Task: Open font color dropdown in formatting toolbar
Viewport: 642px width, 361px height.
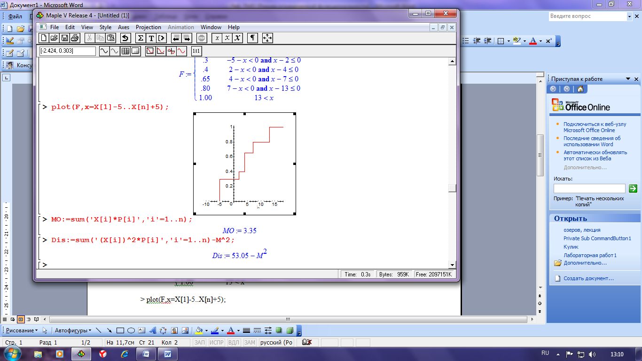Action: tap(541, 41)
